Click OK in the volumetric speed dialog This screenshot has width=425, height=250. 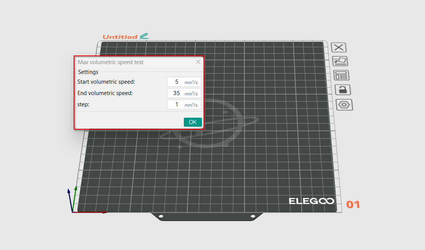click(193, 122)
